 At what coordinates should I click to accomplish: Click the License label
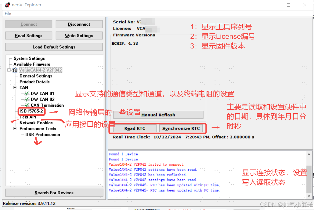tap(122, 28)
